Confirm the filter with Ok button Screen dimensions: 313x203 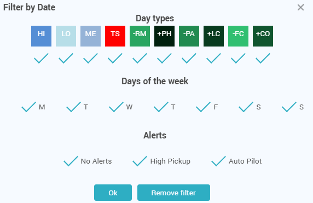click(113, 193)
